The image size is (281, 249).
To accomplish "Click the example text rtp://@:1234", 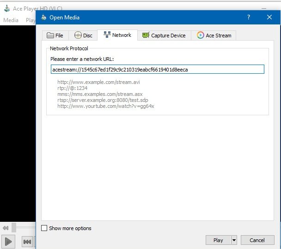I will coord(73,88).
